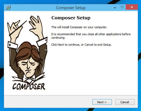
Task: Click the bold Composer Setup heading
Action: coord(71,18)
